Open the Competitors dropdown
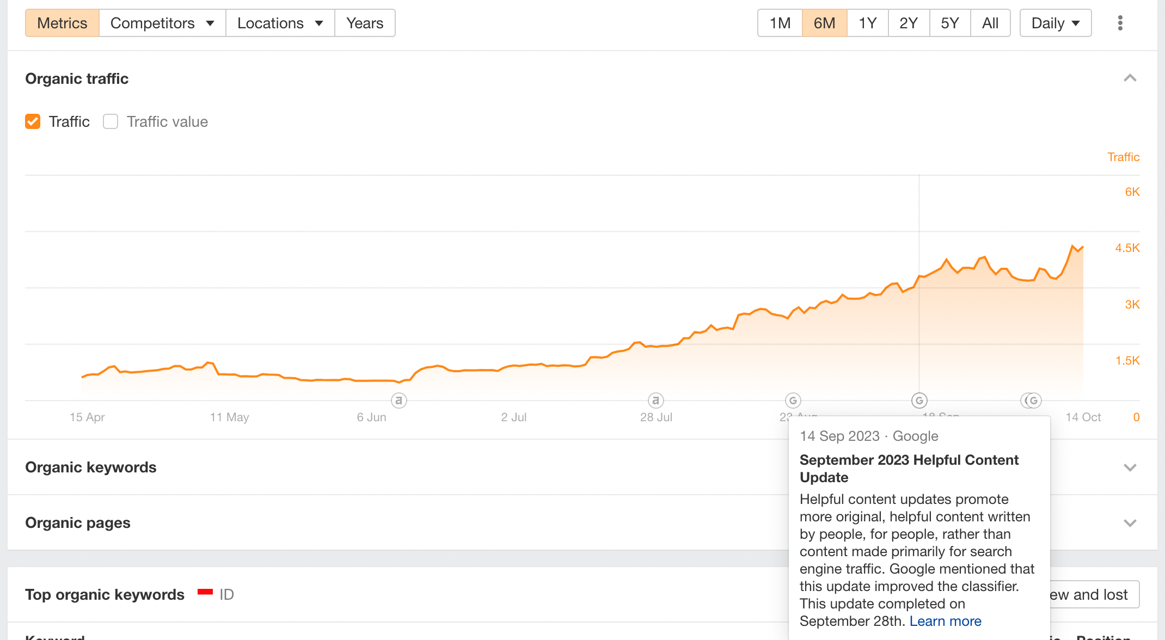This screenshot has height=640, width=1165. (162, 23)
